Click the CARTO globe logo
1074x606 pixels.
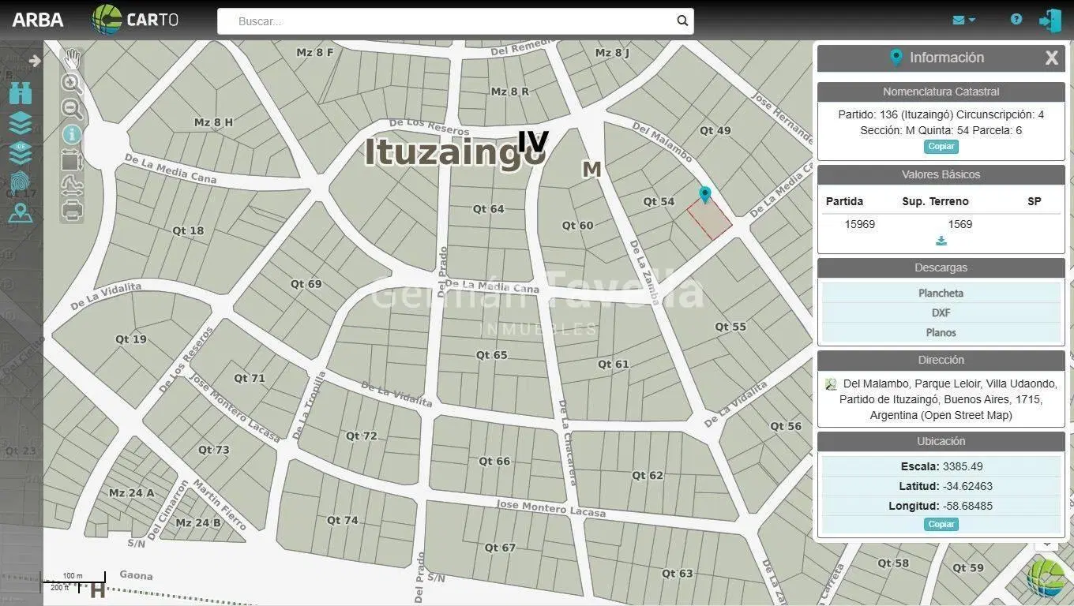click(107, 20)
